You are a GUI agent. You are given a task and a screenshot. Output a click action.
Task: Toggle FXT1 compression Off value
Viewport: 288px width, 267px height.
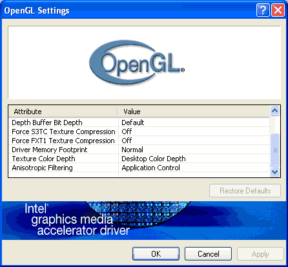[127, 141]
